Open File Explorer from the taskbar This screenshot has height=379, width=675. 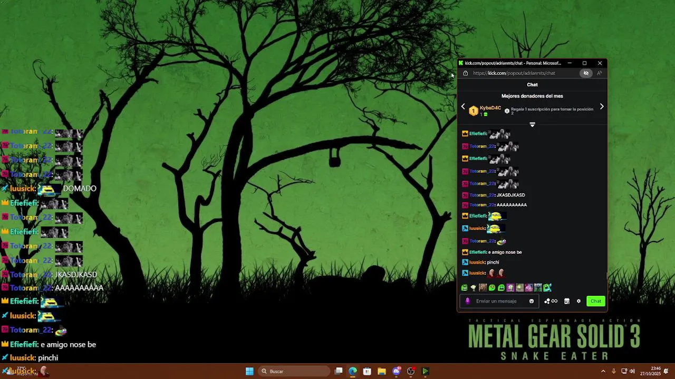(x=382, y=371)
